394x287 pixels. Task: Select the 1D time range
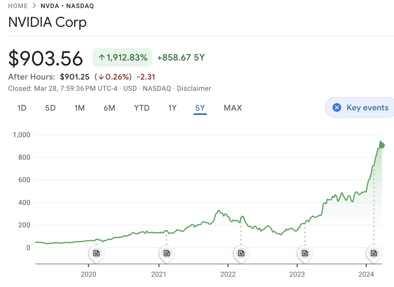[22, 108]
